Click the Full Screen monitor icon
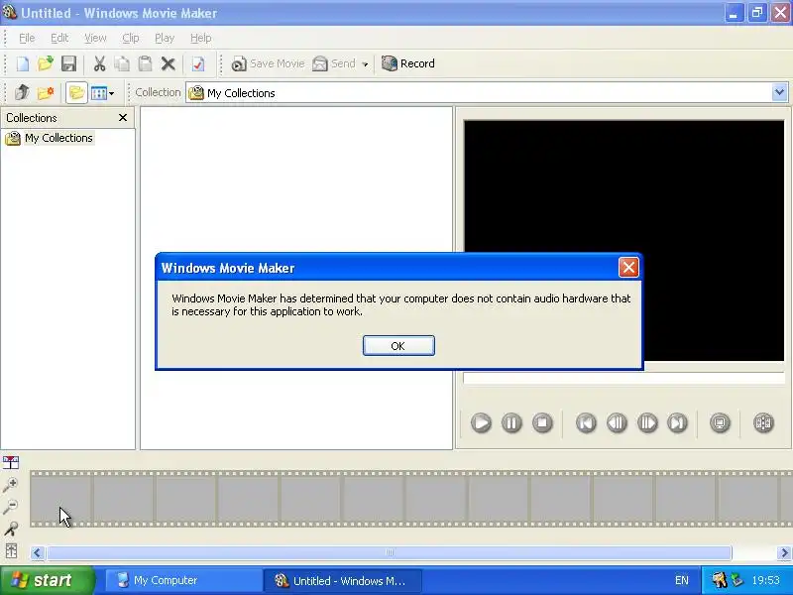This screenshot has height=595, width=793. tap(720, 422)
